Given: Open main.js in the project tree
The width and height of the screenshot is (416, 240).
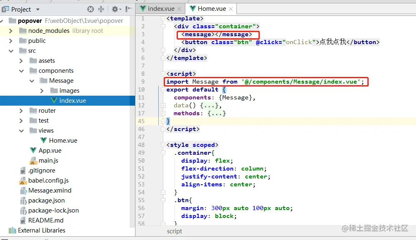Looking at the screenshot, I should 48,161.
